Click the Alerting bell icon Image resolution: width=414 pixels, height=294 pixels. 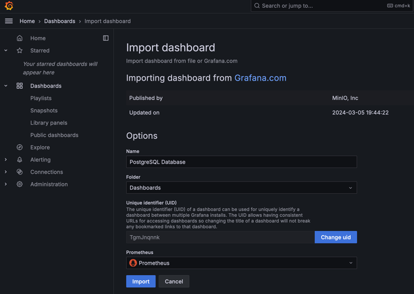coord(20,159)
